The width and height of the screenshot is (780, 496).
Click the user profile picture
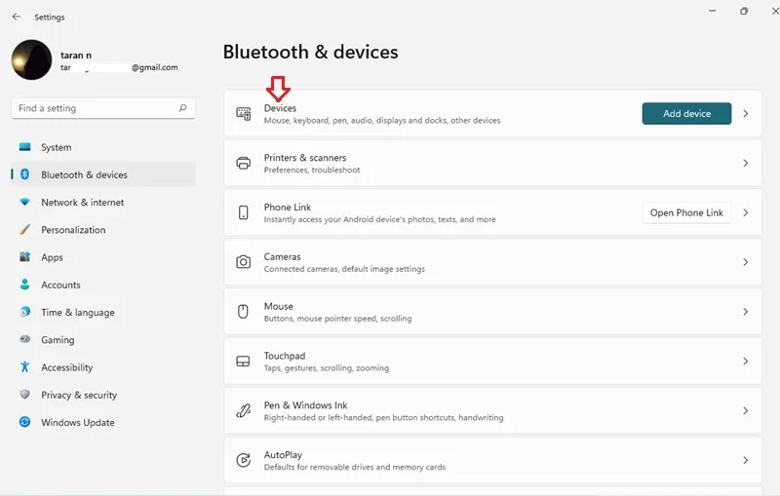[x=31, y=59]
